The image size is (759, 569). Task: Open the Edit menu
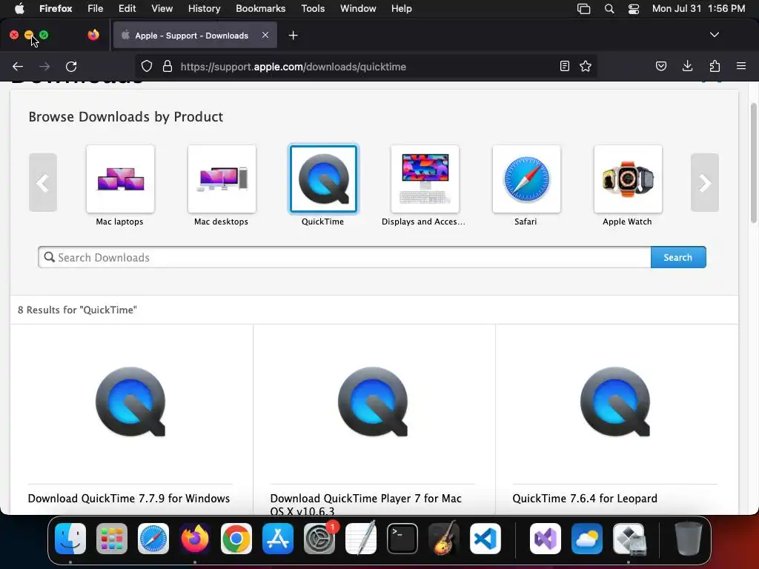pos(127,9)
